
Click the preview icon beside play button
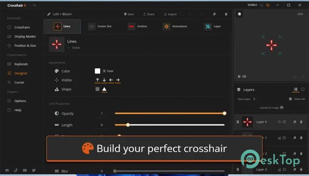click(245, 77)
